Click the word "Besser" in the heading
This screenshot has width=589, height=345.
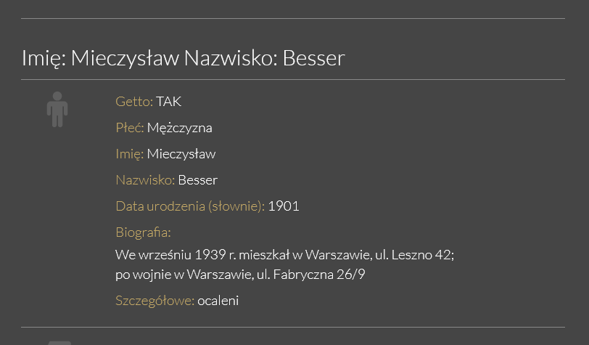point(313,58)
